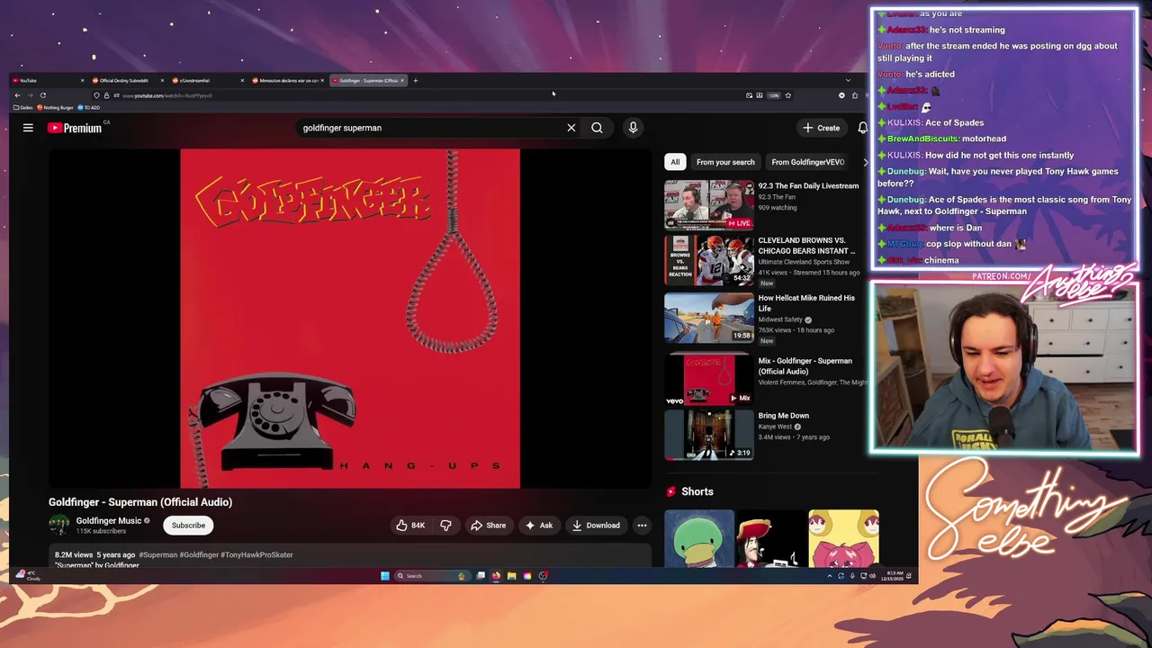Open the pirate character Shorts thumbnail
The image size is (1152, 648).
771,538
